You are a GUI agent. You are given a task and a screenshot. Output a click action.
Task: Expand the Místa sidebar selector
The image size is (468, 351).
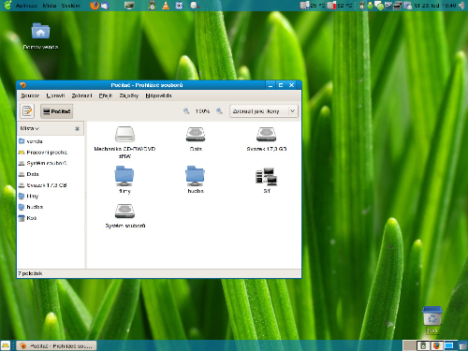[x=30, y=128]
